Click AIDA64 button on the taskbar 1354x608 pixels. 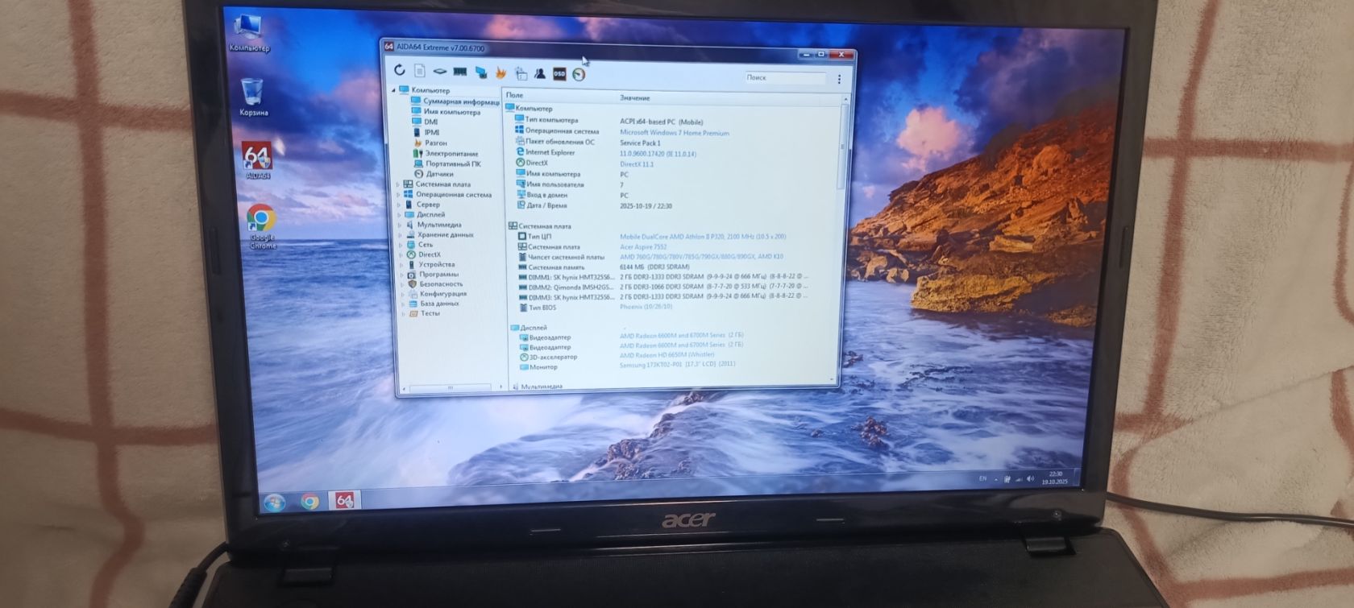(x=344, y=500)
